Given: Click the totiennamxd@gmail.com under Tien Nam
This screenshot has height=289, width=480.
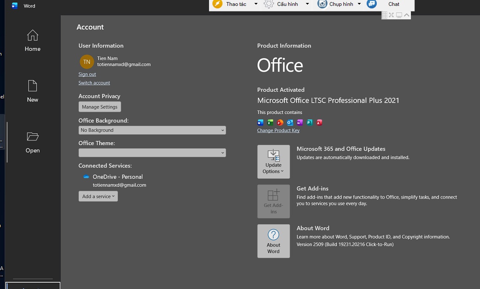Looking at the screenshot, I should (x=124, y=64).
